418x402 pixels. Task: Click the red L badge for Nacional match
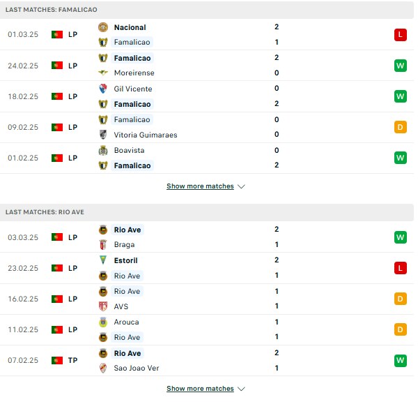coord(400,35)
